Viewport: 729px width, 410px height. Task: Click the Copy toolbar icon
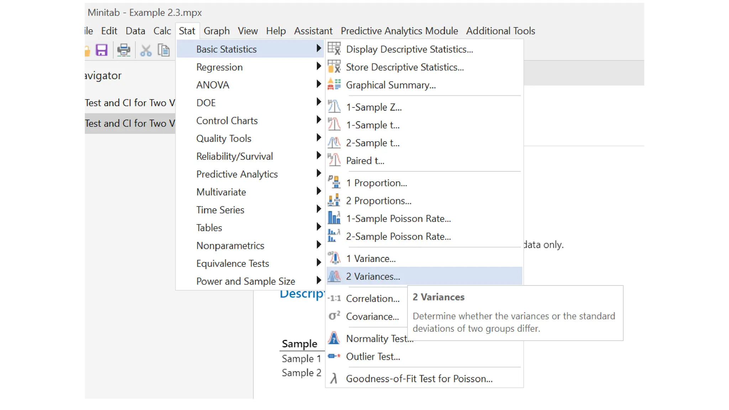164,50
